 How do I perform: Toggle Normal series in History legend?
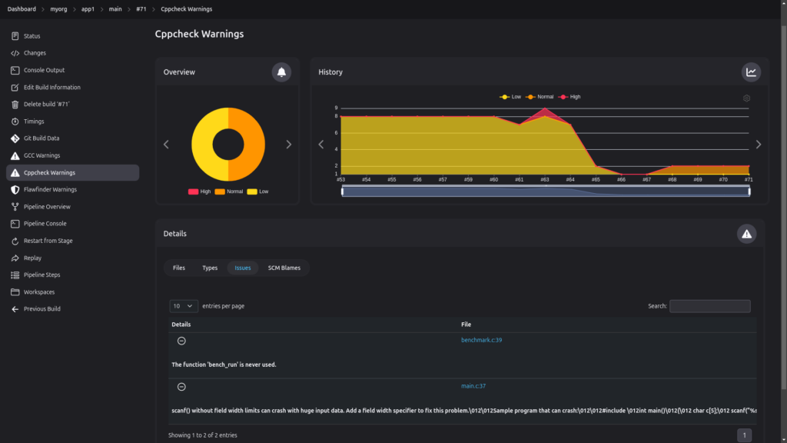click(540, 97)
